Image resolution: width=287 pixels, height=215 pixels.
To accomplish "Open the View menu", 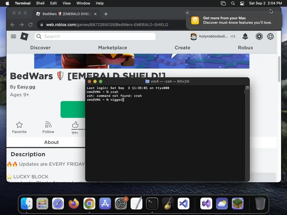I will [x=67, y=3].
